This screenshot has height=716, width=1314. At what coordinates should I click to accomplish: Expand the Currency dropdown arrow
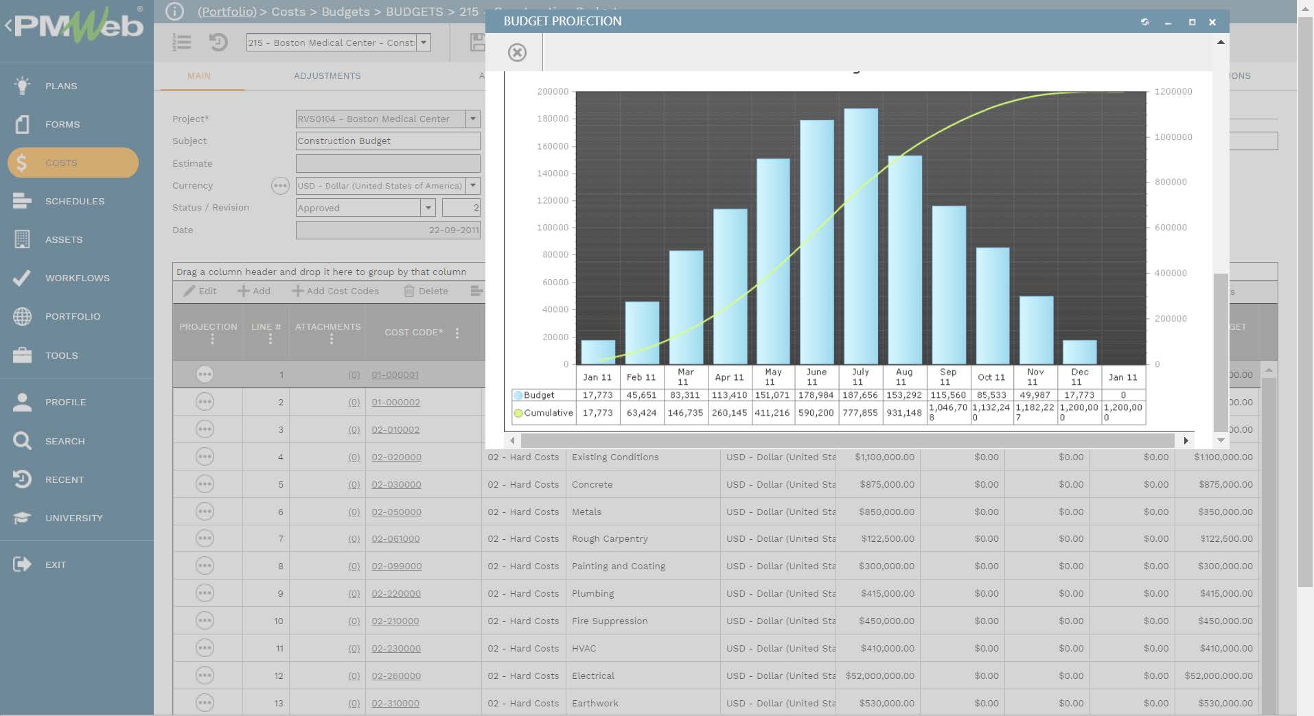(472, 186)
